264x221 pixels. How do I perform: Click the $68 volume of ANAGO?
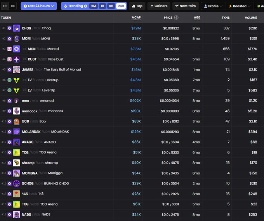point(254,142)
